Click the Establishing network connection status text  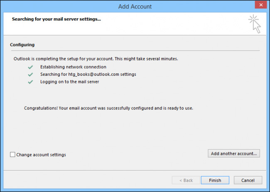73,67
